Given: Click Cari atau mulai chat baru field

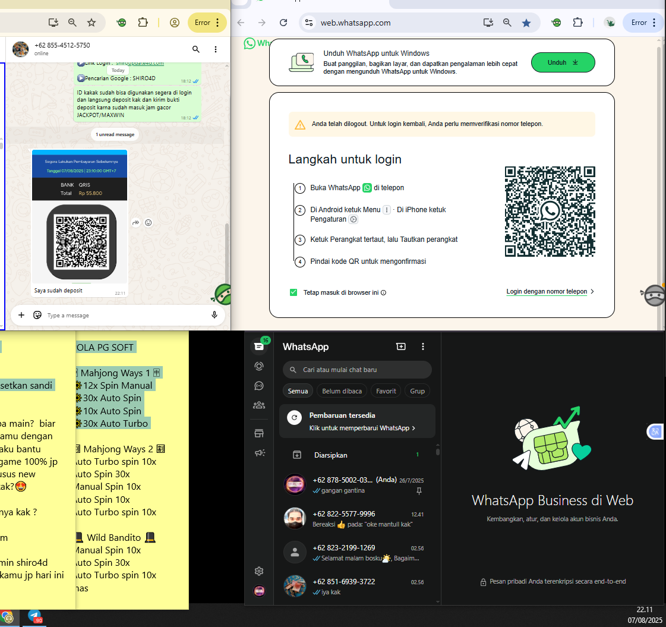Looking at the screenshot, I should [x=357, y=370].
